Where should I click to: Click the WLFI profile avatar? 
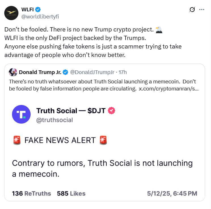[x=12, y=12]
